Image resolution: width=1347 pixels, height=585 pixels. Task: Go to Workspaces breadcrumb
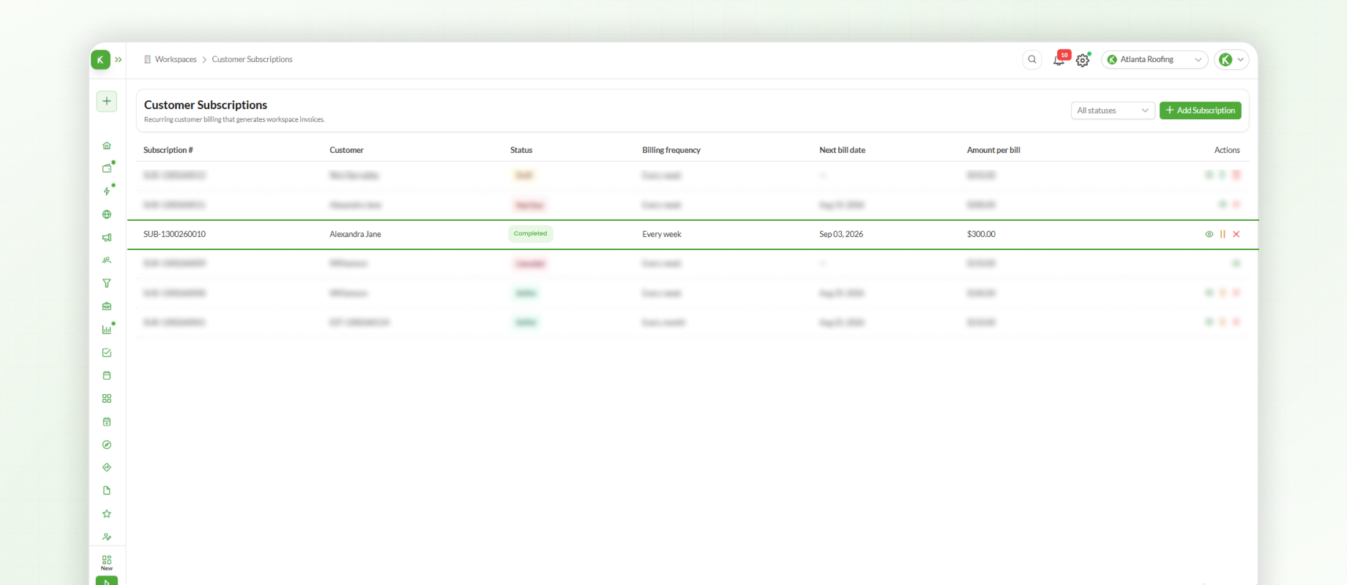[176, 60]
